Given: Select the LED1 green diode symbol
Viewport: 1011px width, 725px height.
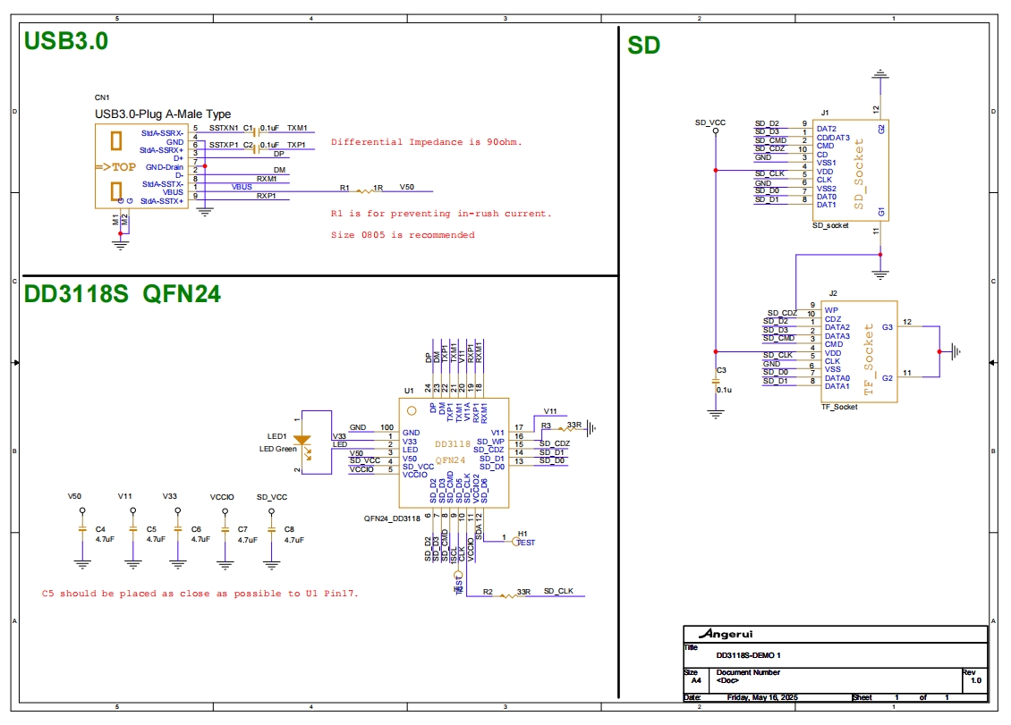Looking at the screenshot, I should click(x=304, y=438).
